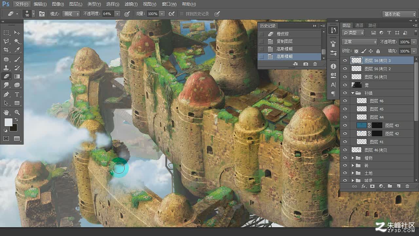419x236 pixels.
Task: Switch to the 通道 tab
Action: click(359, 26)
